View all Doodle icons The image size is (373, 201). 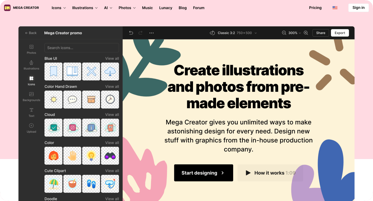click(112, 199)
